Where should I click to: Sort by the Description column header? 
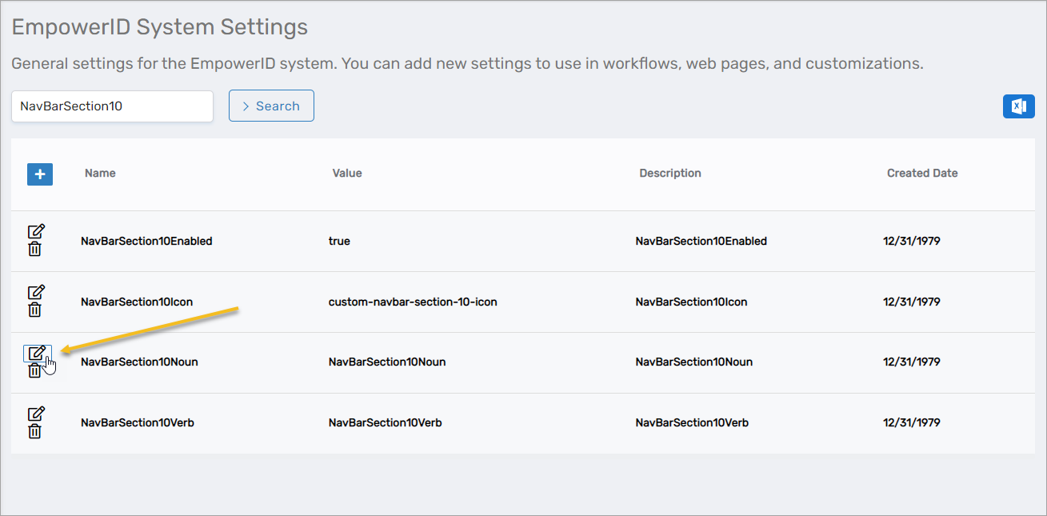(669, 174)
